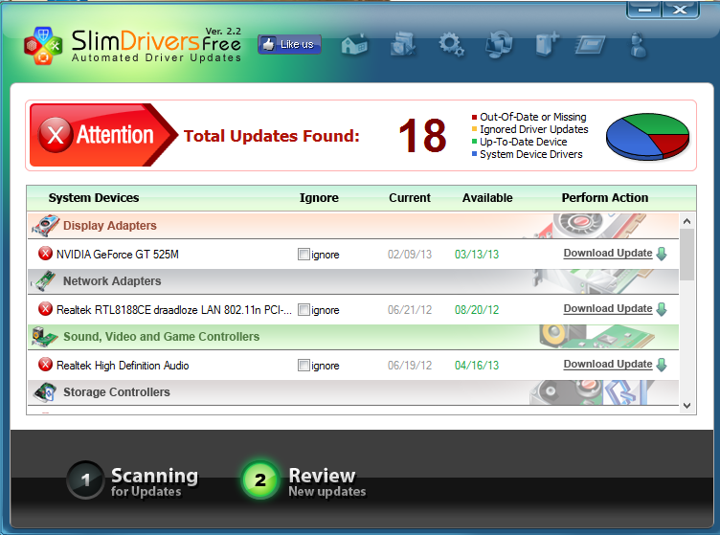Select the Realtek RTL8188CE draadloze LAN device name
Image resolution: width=720 pixels, height=535 pixels.
174,310
